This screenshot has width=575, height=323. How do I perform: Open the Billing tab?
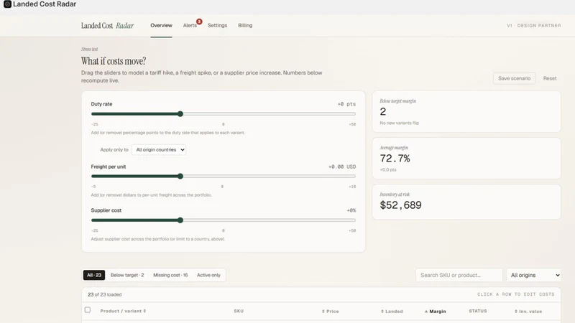coord(245,25)
